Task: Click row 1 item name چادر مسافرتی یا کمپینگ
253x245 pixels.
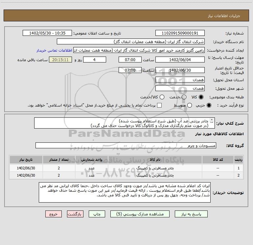Action: click(155, 168)
